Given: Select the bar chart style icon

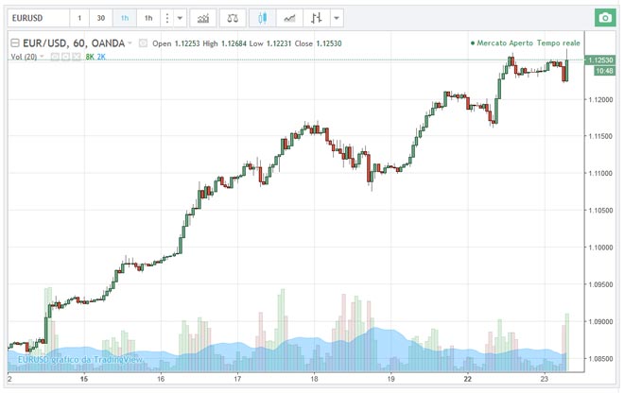Looking at the screenshot, I should tap(317, 18).
